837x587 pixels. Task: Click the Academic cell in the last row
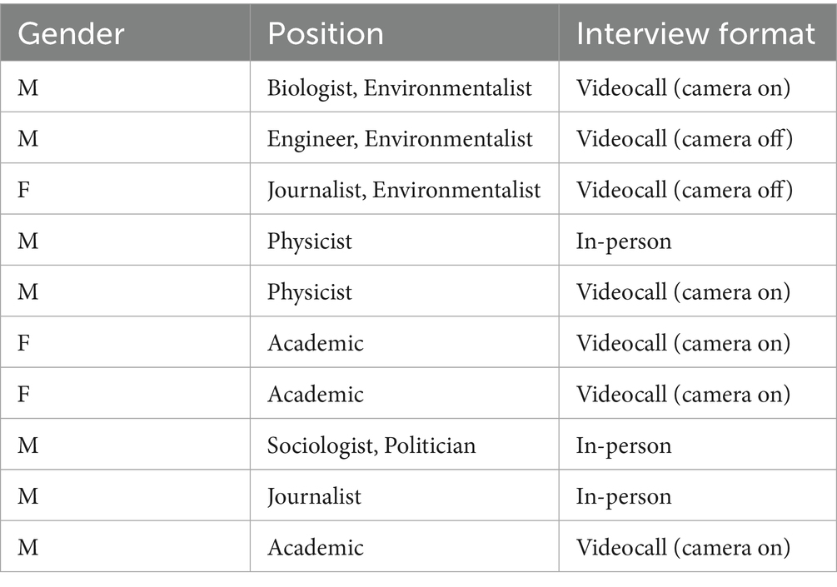(315, 547)
